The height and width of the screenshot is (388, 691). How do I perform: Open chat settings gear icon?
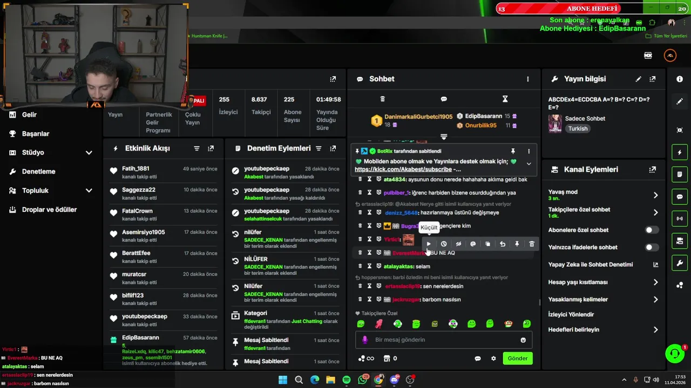pyautogui.click(x=493, y=358)
